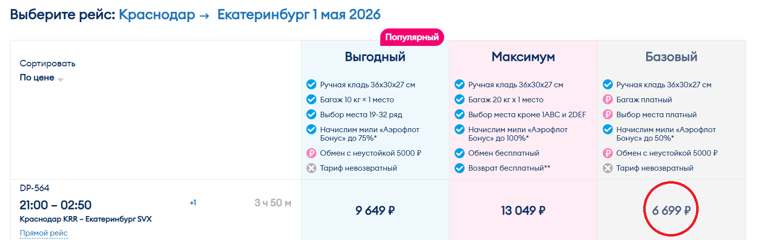Click ruble icon for Обмен с неустойкой in Базовый
Image resolution: width=759 pixels, height=240 pixels.
607,153
